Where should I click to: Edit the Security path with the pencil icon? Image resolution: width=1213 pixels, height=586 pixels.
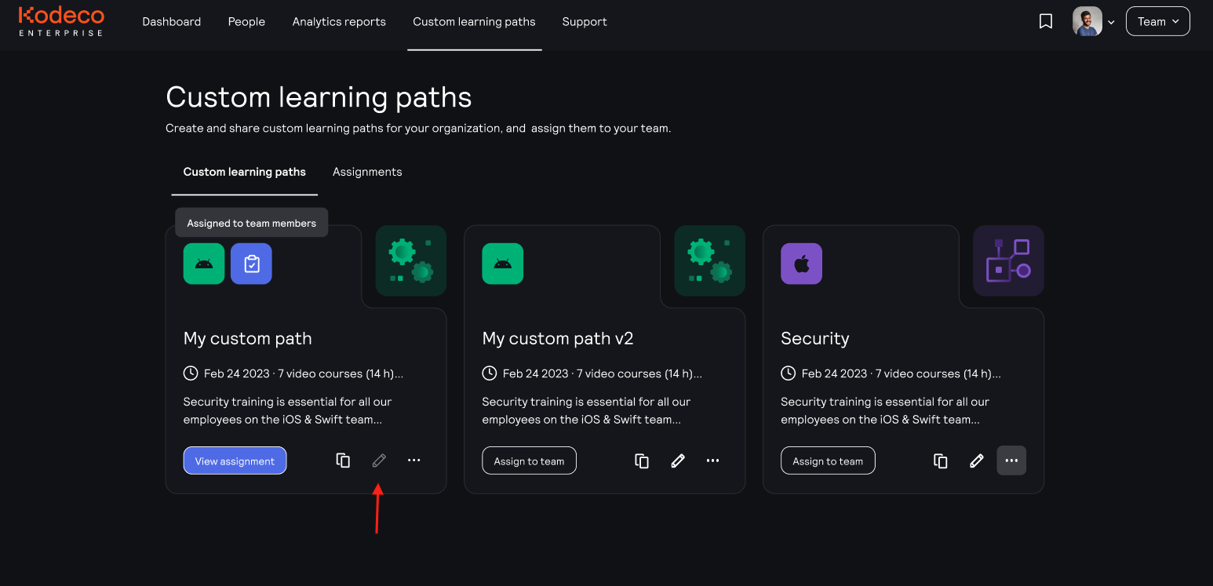tap(976, 460)
